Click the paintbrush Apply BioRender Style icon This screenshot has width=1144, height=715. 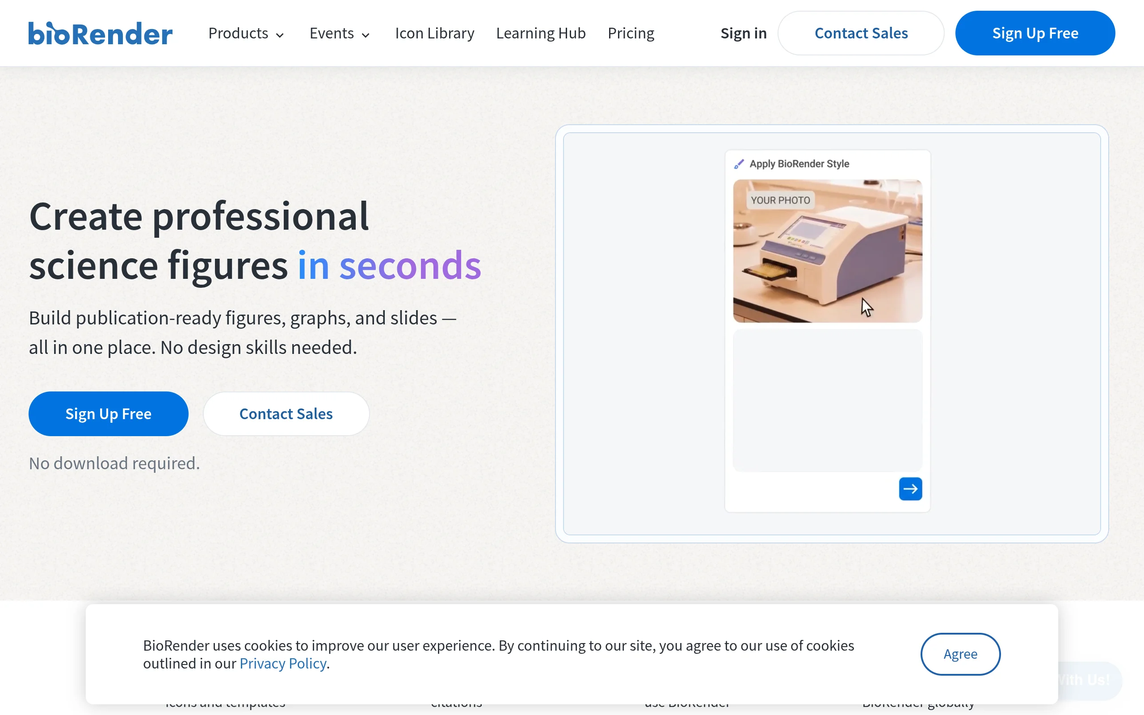pyautogui.click(x=739, y=164)
